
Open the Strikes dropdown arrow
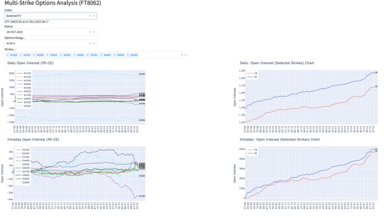pyautogui.click(x=186, y=55)
